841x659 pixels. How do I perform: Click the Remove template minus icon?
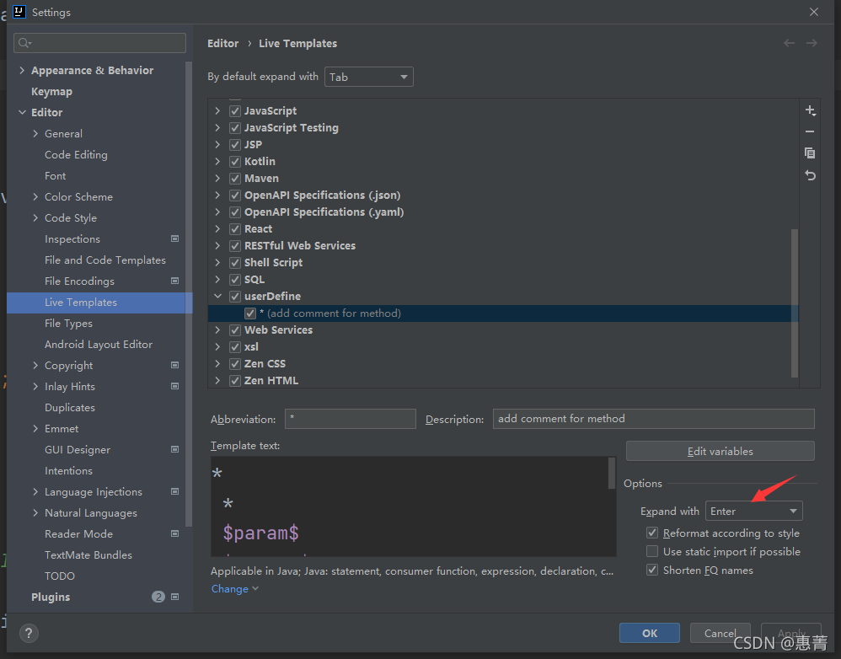(810, 131)
